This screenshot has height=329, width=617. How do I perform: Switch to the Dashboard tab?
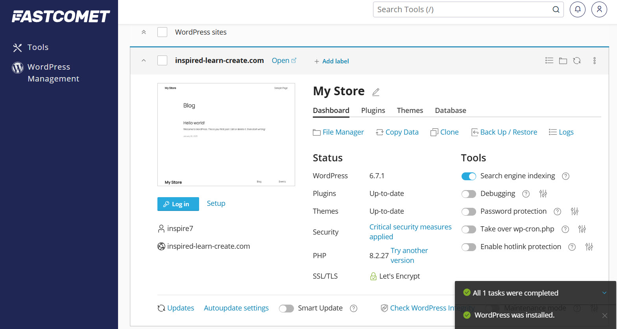331,111
